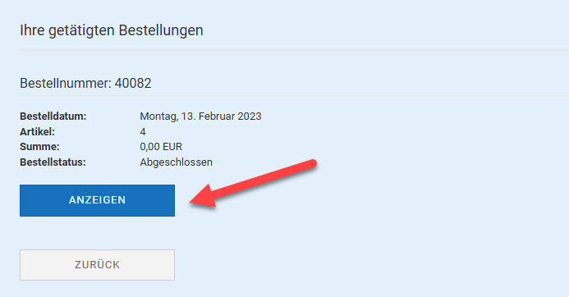Select the total amount '0,00 EUR'

click(x=161, y=147)
